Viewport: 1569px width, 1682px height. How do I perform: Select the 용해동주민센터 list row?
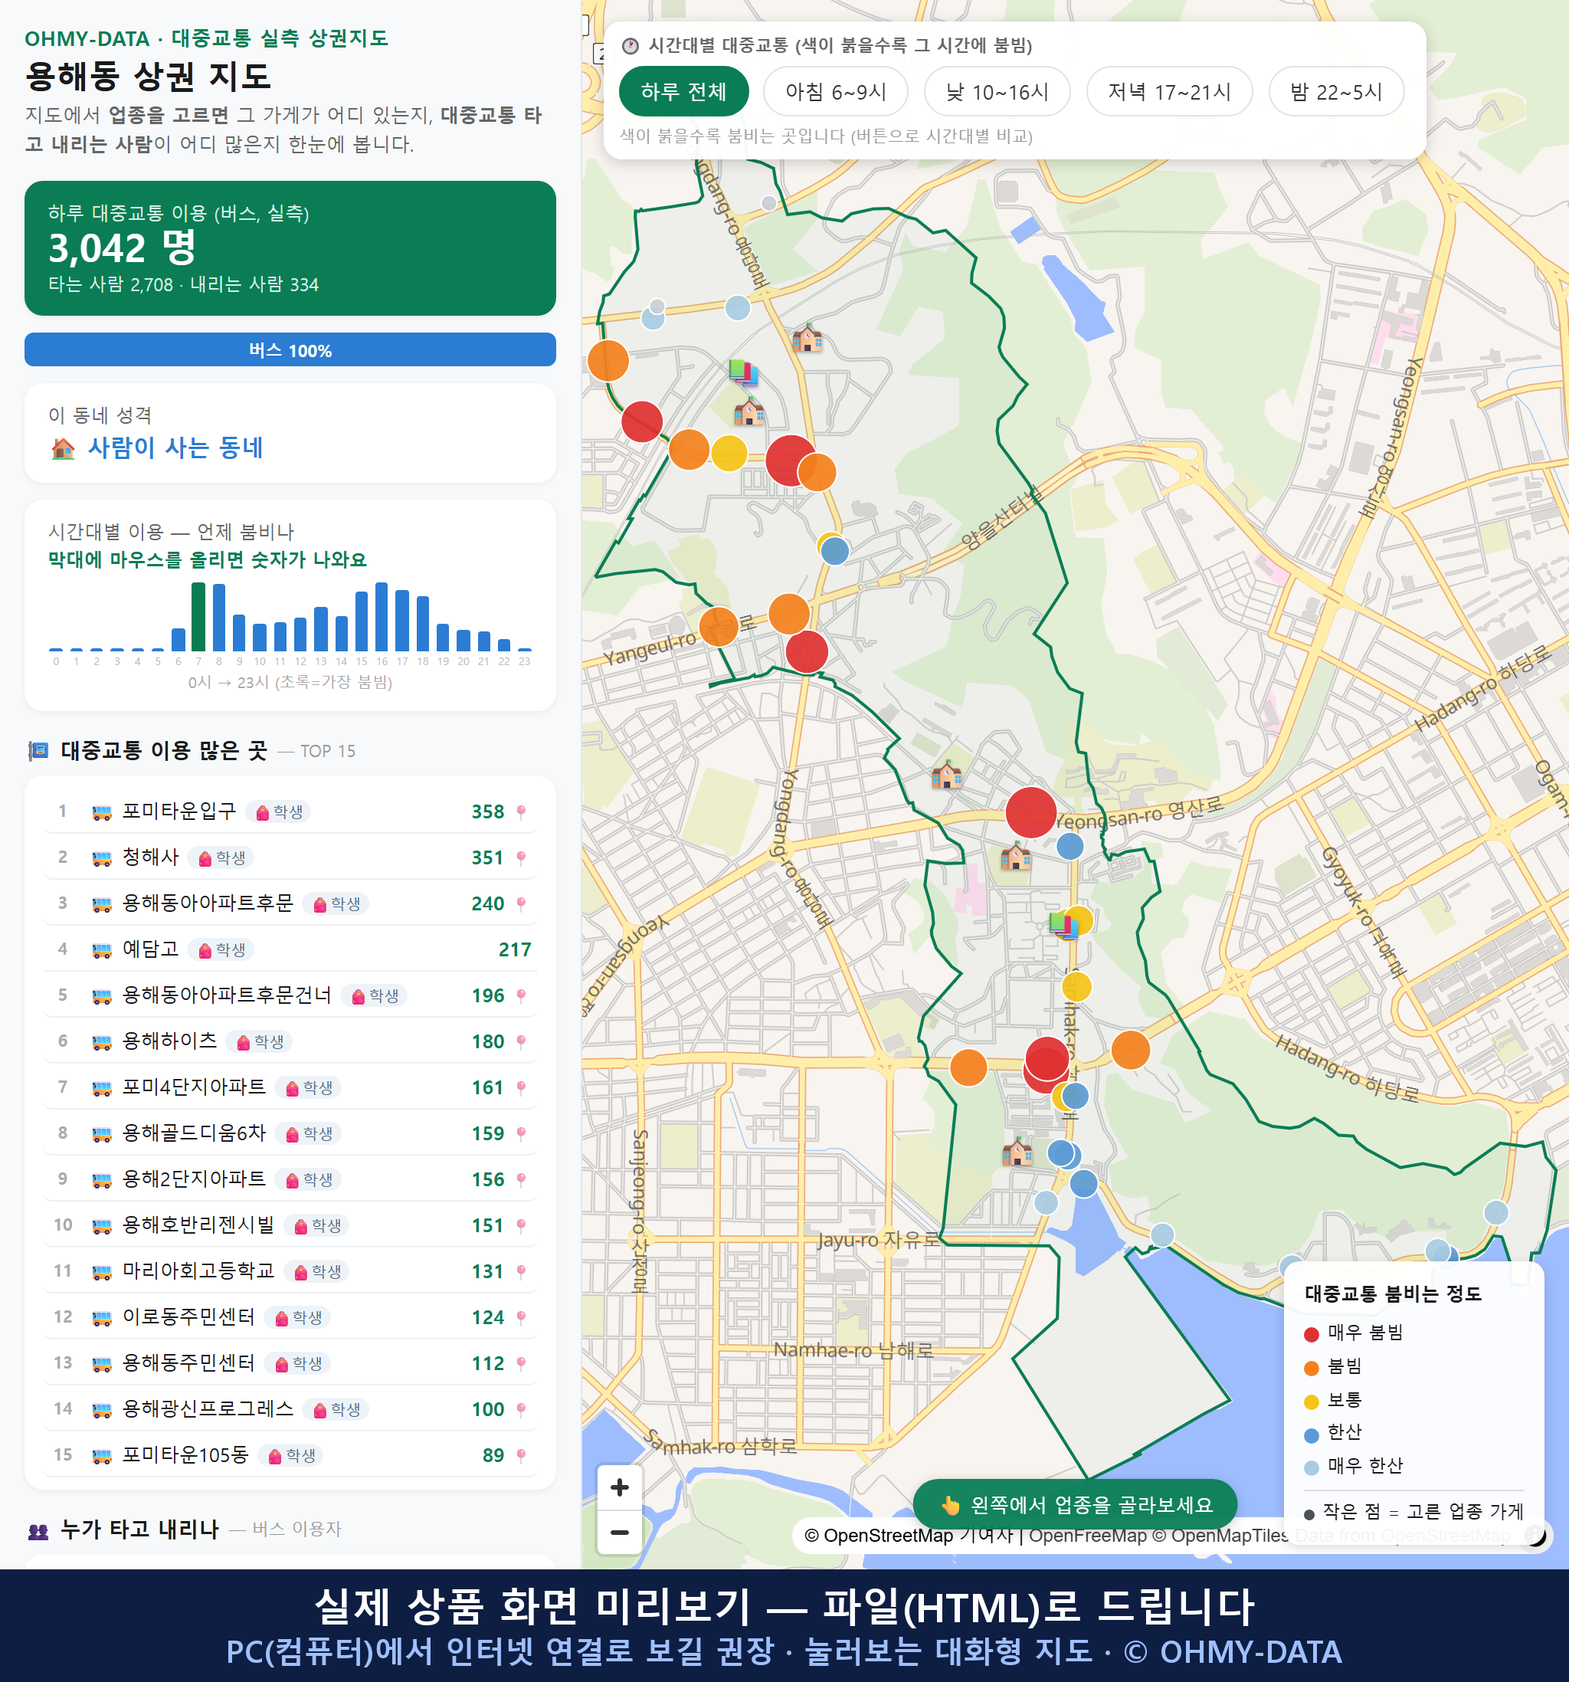coord(290,1364)
